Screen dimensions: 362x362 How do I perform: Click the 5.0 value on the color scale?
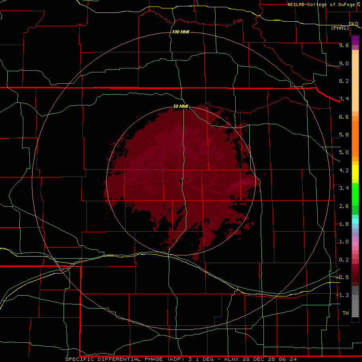pos(344,152)
